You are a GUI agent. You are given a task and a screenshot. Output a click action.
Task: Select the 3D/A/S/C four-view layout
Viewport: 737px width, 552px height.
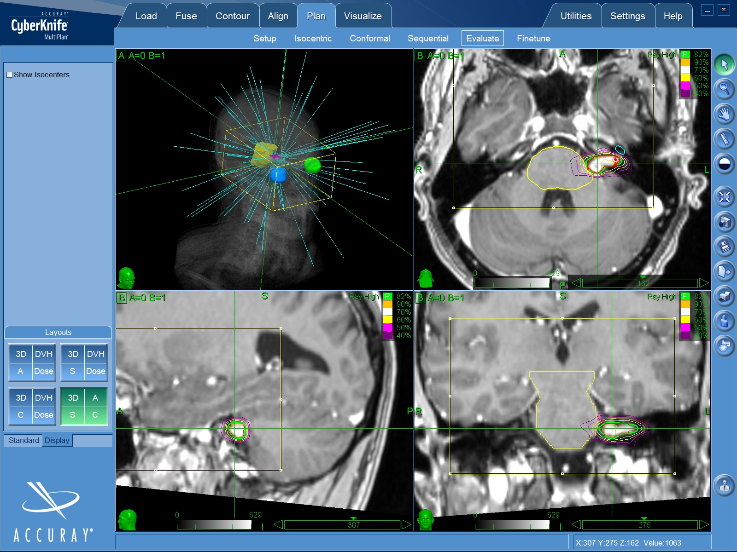(x=84, y=406)
